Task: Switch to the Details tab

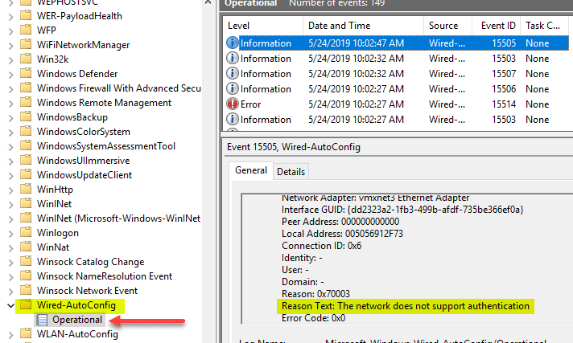Action: tap(291, 172)
